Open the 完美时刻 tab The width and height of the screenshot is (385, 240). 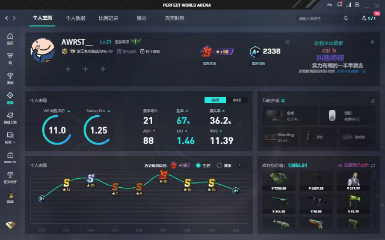(174, 18)
